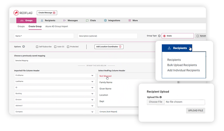Open the More menu
This screenshot has height=131, width=224.
pos(133,20)
